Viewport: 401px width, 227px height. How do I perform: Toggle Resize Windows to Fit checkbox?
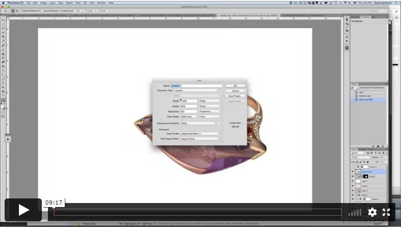click(22, 11)
